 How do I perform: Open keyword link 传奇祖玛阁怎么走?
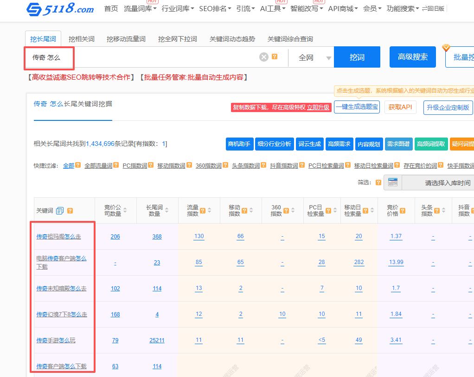58,237
